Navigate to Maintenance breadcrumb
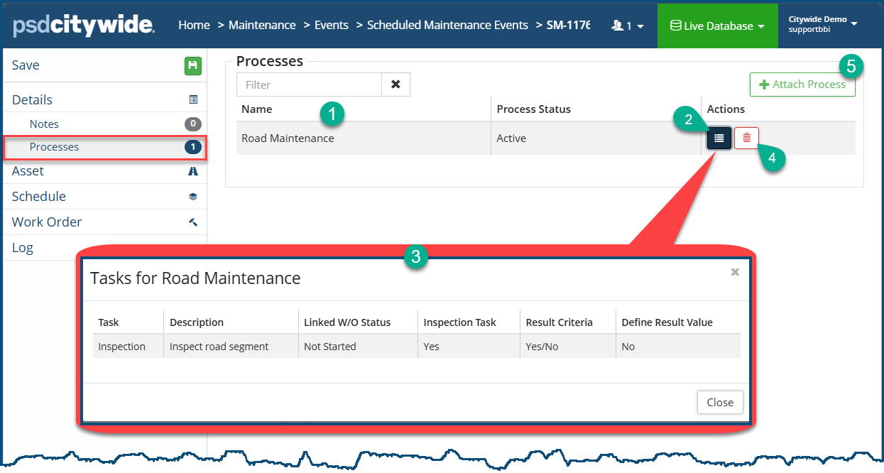 tap(262, 25)
